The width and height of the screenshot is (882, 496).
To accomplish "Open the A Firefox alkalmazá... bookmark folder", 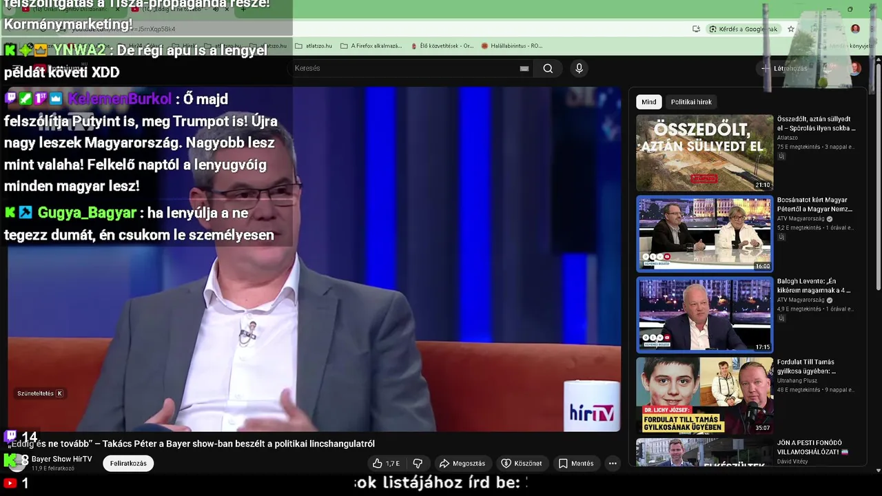I will tap(371, 46).
